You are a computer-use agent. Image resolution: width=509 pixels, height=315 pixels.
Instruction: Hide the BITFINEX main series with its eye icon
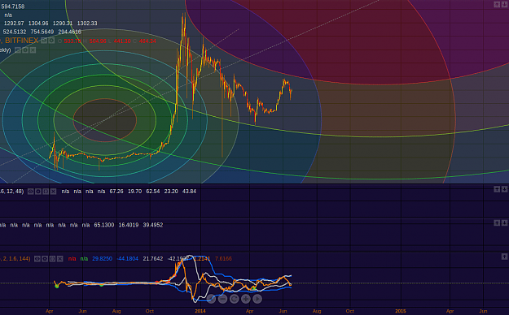coord(44,41)
